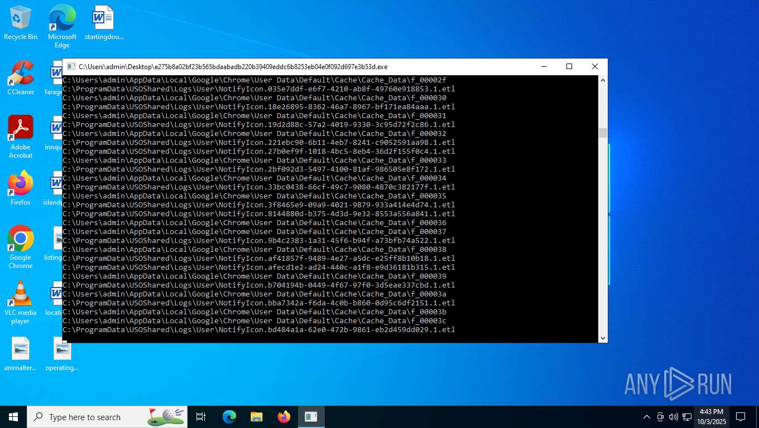Click the NotifyIcon.af41857f log path line
The width and height of the screenshot is (759, 428).
(x=259, y=259)
